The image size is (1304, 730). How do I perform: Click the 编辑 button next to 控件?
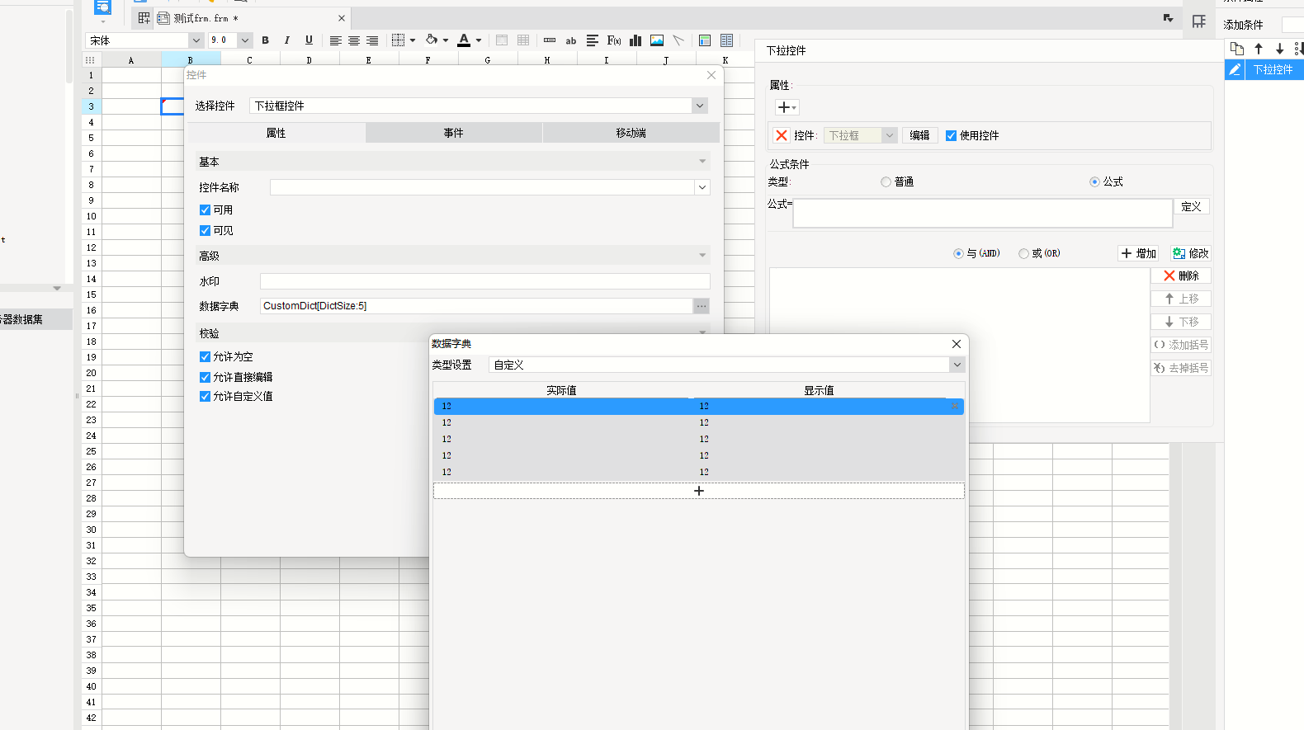pyautogui.click(x=919, y=135)
